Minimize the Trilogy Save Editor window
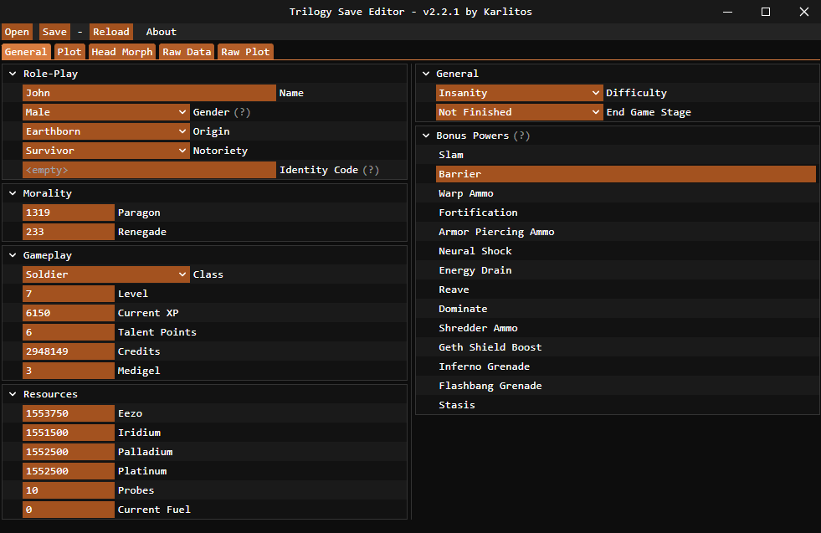The height and width of the screenshot is (533, 821). [x=727, y=12]
